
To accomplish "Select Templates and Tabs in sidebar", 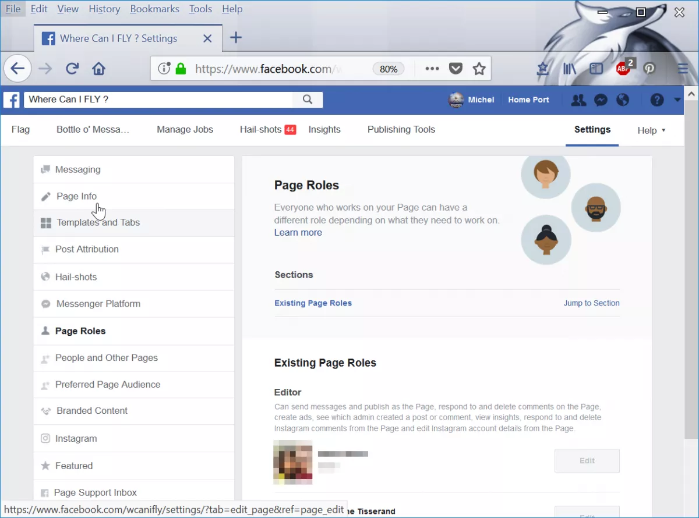I will 134,222.
